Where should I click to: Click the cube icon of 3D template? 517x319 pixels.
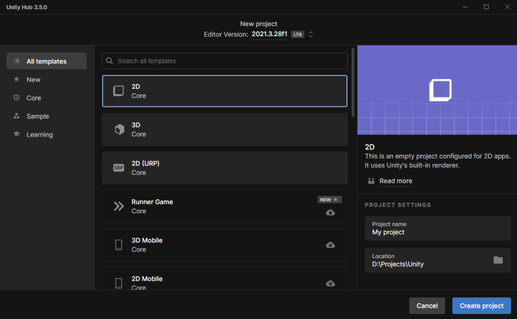pos(119,130)
